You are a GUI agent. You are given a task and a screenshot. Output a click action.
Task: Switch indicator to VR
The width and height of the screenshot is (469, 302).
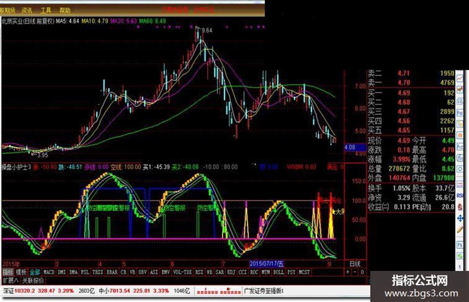click(x=133, y=272)
